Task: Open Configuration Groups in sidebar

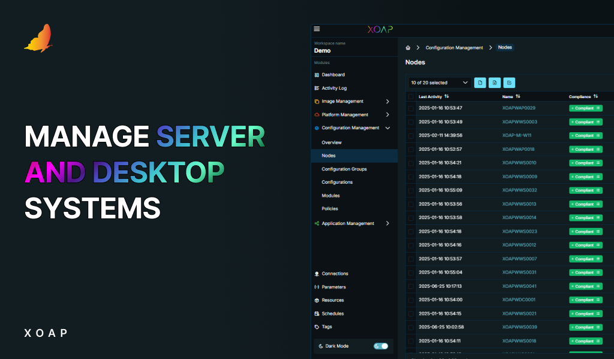Action: pyautogui.click(x=344, y=169)
